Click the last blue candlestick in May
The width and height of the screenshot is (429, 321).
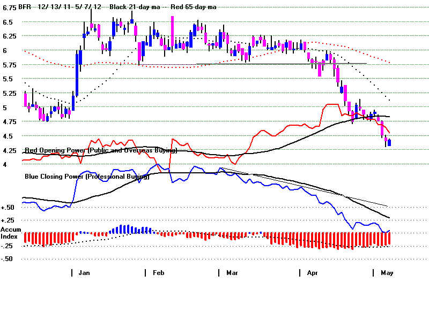coord(389,142)
